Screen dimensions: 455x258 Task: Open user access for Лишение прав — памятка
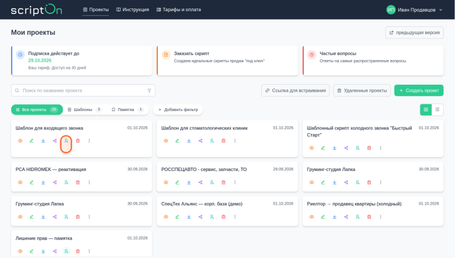[x=66, y=251]
